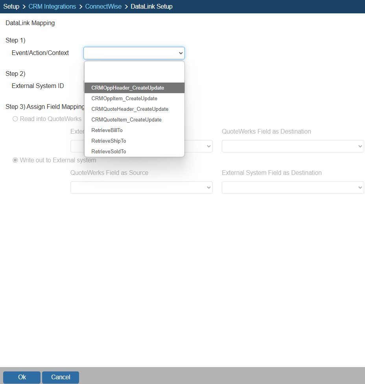Click Step 3) Assign Field Mapping text
The image size is (365, 384).
[x=45, y=107]
